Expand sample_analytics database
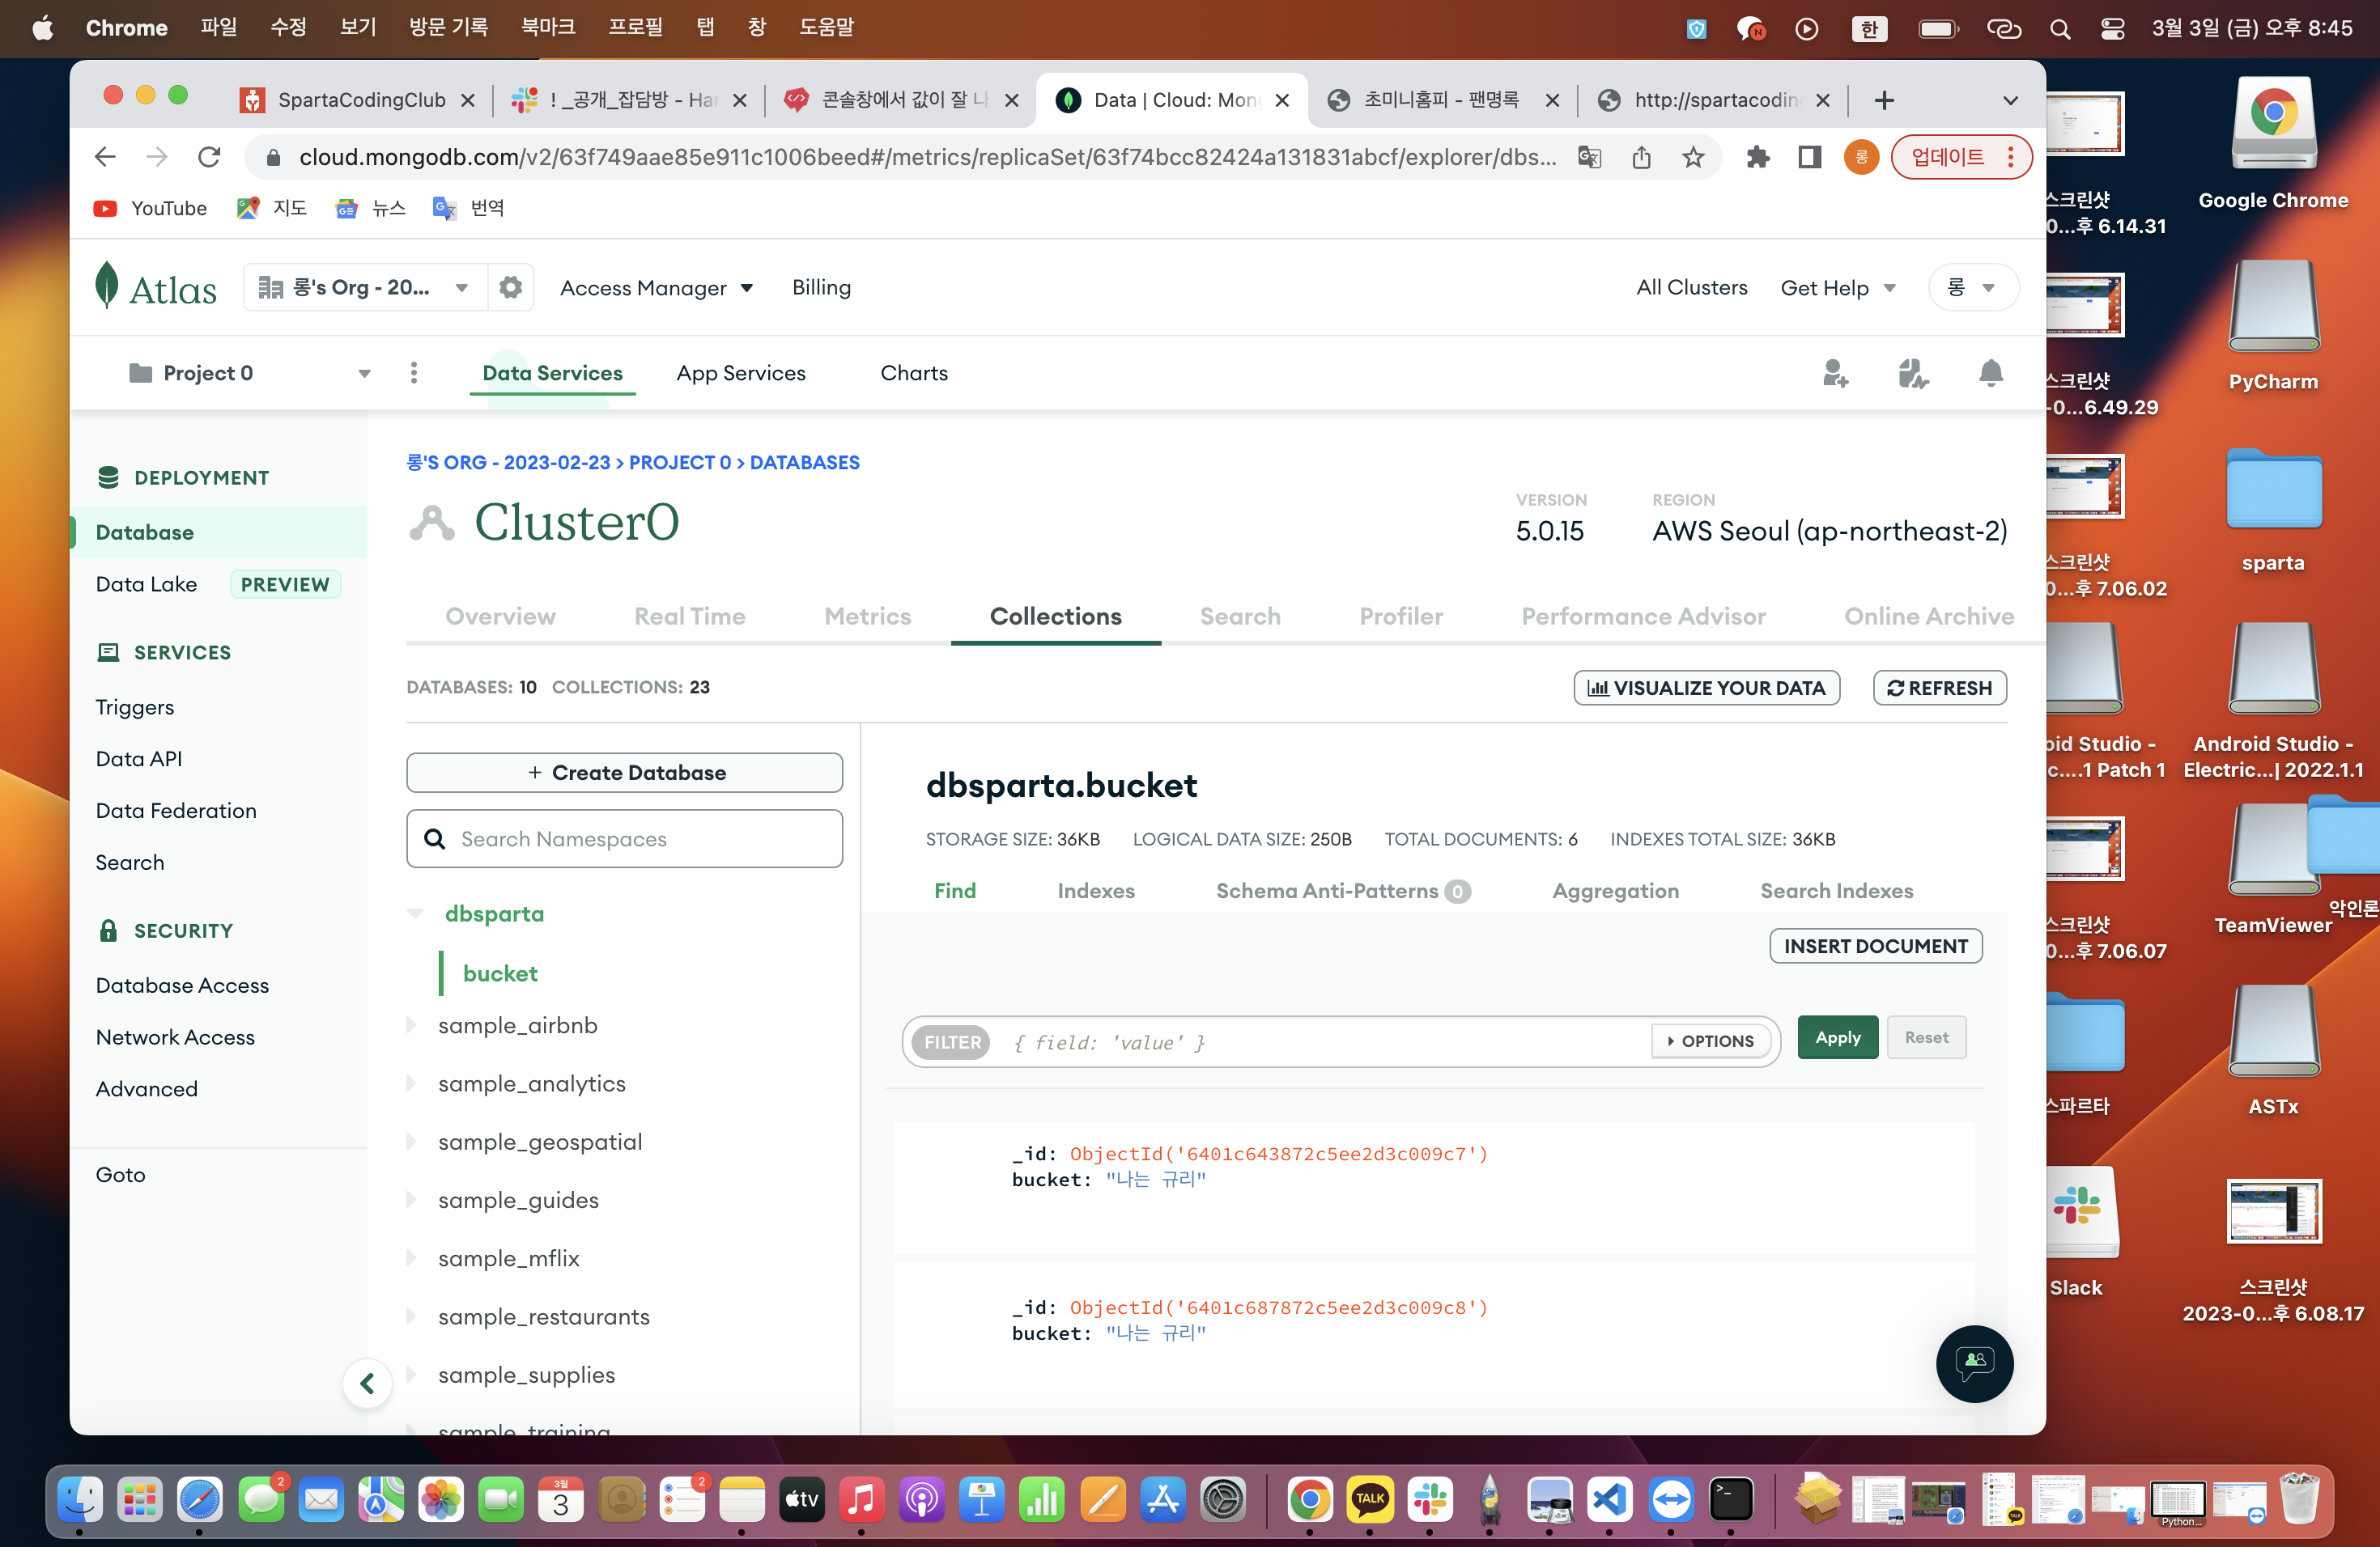 tap(411, 1083)
